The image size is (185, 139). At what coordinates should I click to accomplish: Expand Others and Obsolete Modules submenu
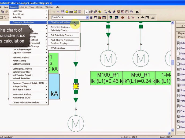coord(29,103)
